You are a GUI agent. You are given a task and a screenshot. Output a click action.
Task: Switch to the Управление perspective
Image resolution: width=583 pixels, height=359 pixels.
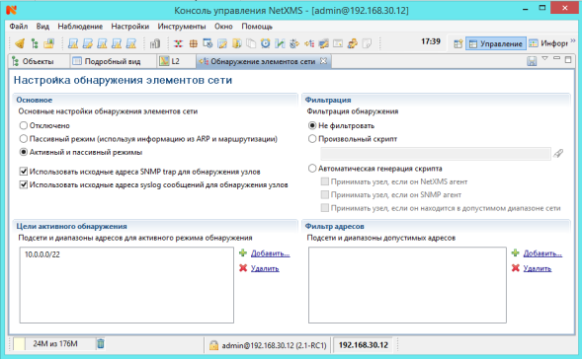(x=496, y=43)
